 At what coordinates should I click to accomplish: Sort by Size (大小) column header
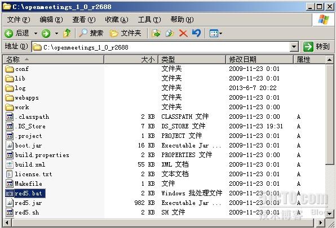tap(131, 60)
